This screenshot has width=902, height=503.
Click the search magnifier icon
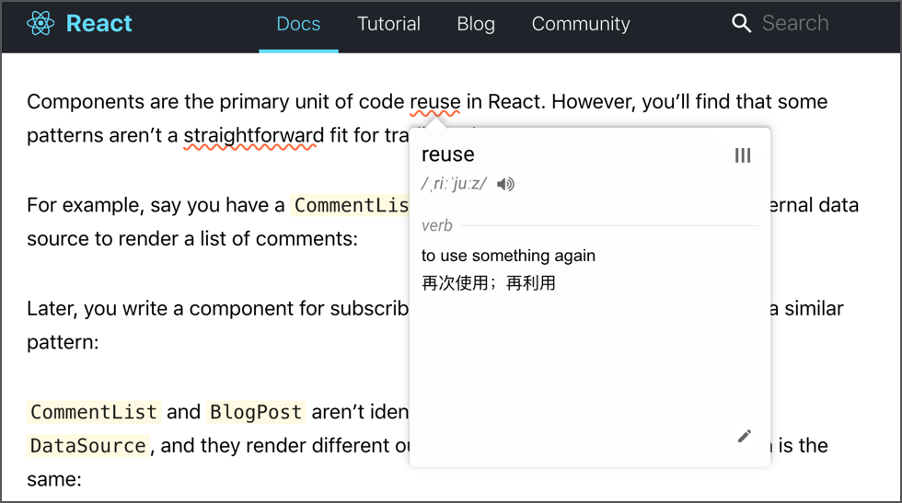point(741,24)
